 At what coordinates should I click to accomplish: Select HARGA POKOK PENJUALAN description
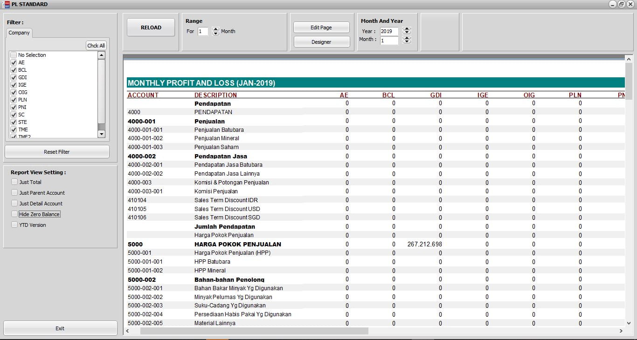pos(238,244)
